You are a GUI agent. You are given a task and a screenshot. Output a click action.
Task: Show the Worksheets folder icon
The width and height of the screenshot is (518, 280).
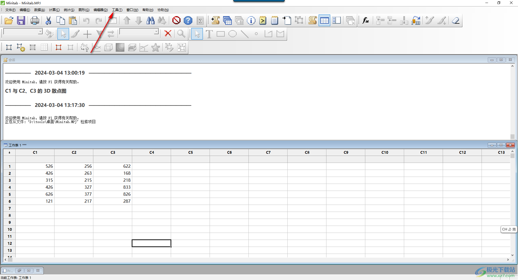[227, 20]
